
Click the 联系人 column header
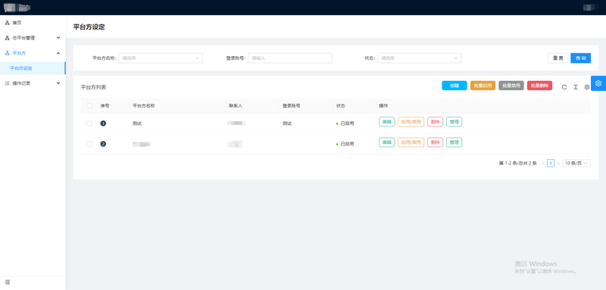click(236, 105)
